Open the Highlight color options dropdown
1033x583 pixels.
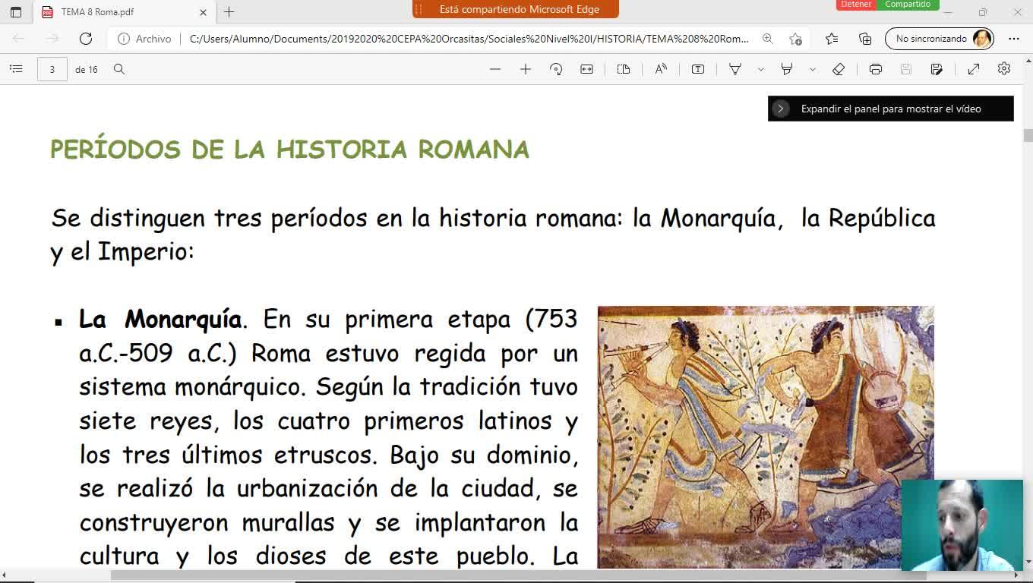[812, 69]
